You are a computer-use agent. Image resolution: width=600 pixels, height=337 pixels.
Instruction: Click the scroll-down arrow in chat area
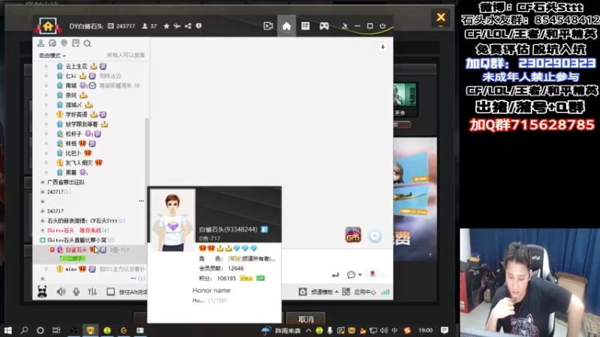pyautogui.click(x=382, y=47)
